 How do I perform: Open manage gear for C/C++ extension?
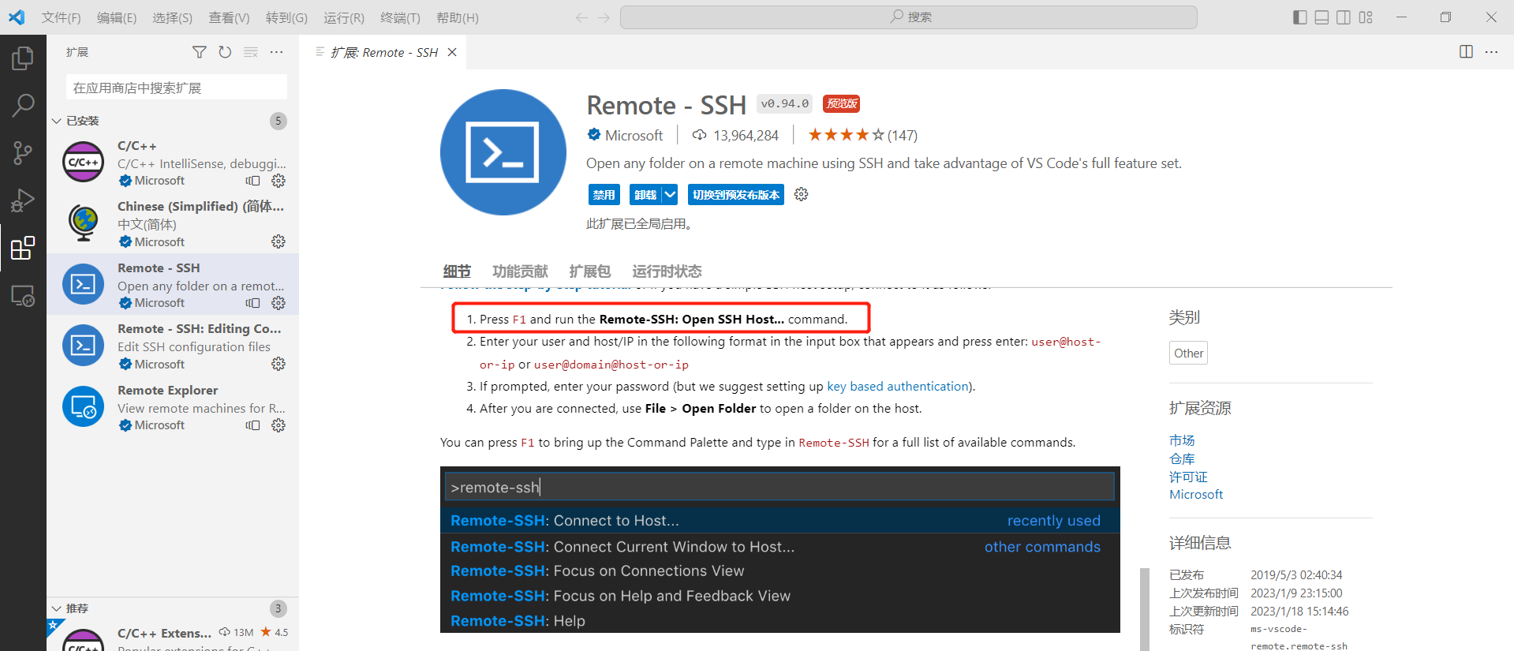(x=279, y=181)
